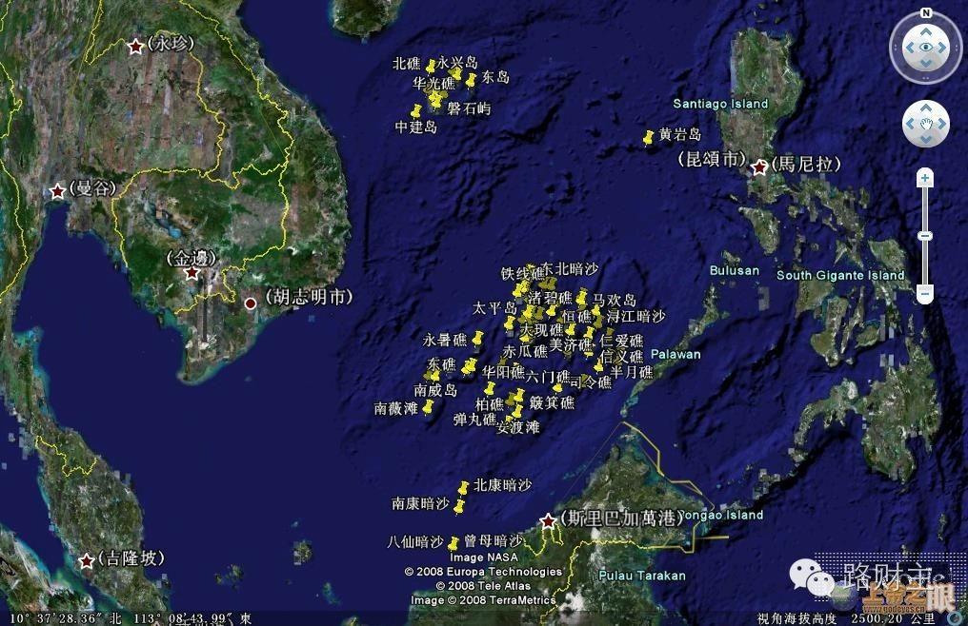Click the 曾母暗沙 placemark label
968x626 pixels.
pos(494,541)
